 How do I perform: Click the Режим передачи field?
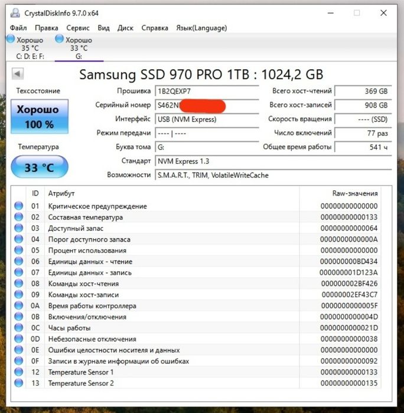point(207,134)
